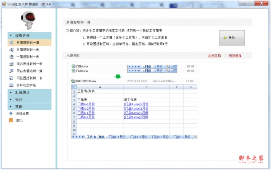Open the 示例文档 link
This screenshot has height=170, width=271.
214,55
